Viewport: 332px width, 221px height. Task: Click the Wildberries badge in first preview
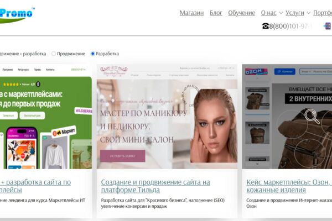pyautogui.click(x=84, y=111)
